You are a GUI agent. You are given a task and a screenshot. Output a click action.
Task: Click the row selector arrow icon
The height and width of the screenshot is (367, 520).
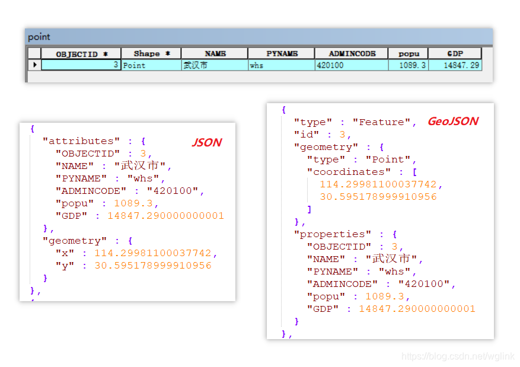tap(34, 65)
